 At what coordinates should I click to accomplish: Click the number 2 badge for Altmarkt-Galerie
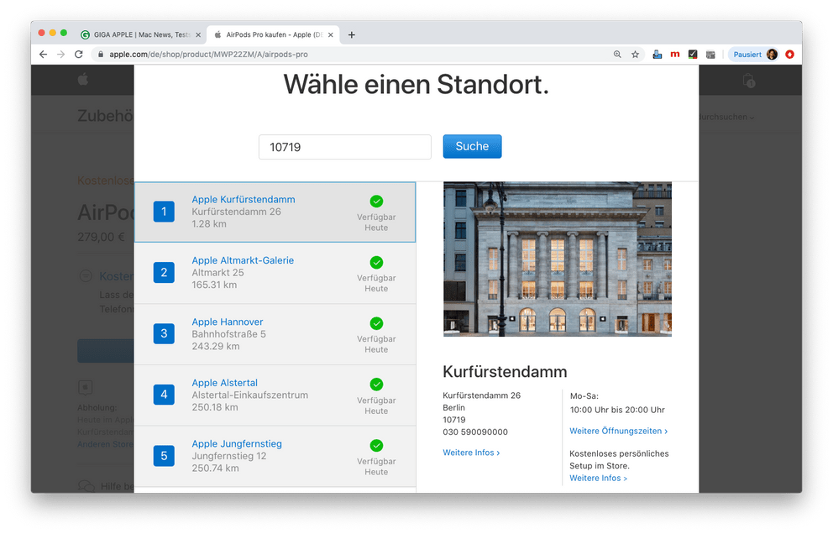click(164, 273)
